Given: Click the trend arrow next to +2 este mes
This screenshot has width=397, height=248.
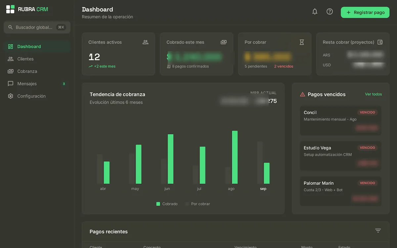Looking at the screenshot, I should [91, 66].
